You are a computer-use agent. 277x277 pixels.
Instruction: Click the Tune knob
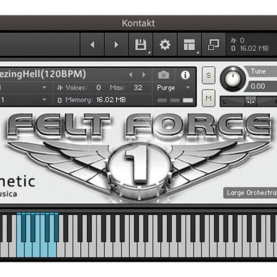(233, 79)
